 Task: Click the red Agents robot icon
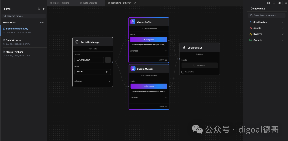[251, 28]
